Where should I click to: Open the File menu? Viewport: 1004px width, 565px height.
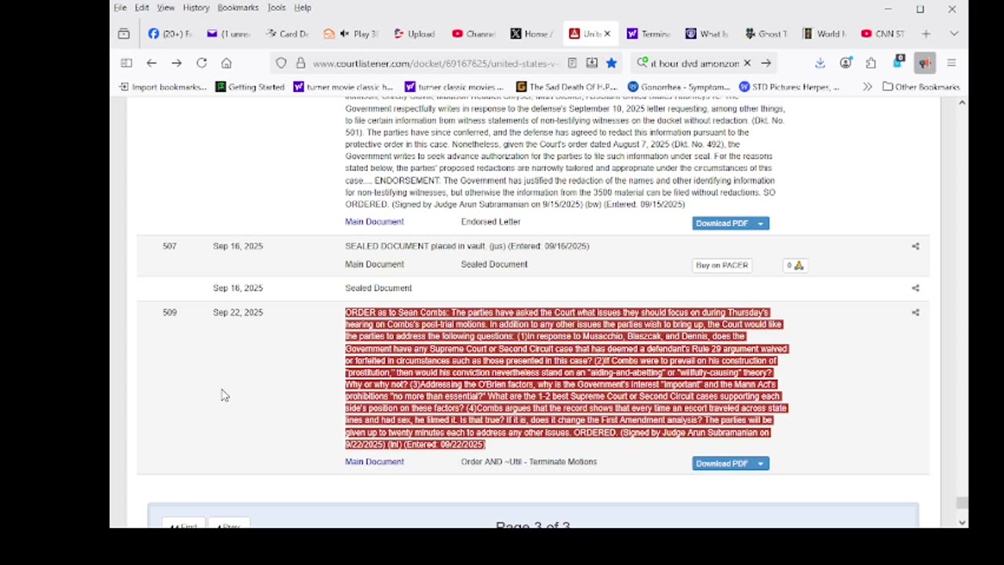tap(120, 8)
